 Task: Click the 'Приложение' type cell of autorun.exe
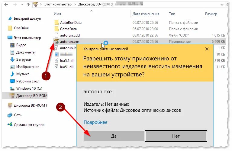pos(180,42)
